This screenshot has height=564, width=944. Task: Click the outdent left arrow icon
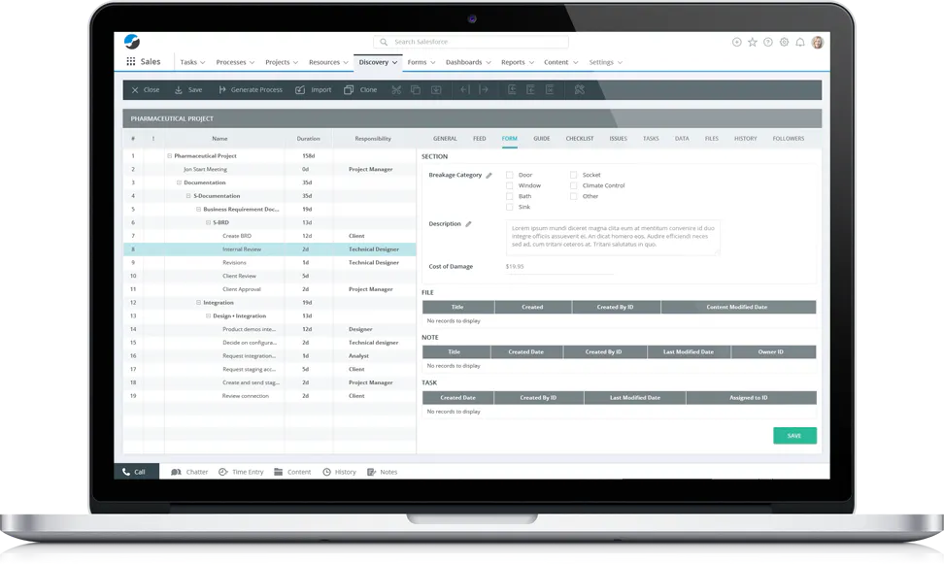(x=465, y=89)
